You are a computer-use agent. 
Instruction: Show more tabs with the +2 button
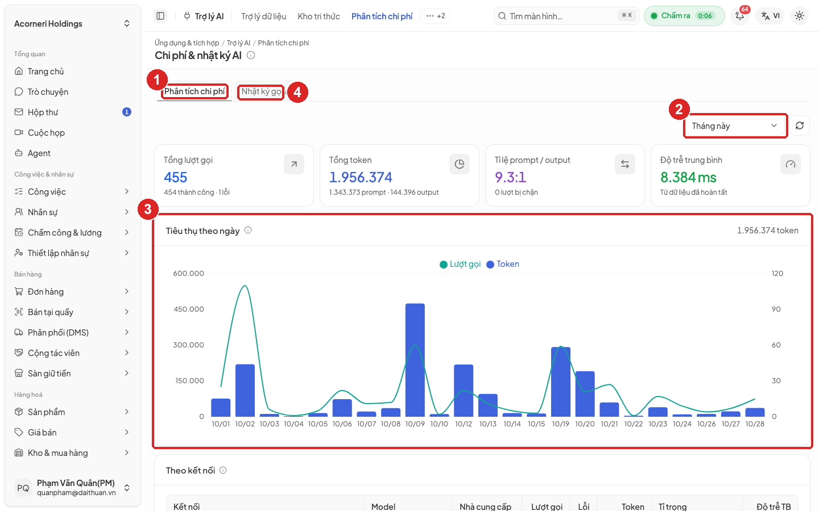[436, 16]
